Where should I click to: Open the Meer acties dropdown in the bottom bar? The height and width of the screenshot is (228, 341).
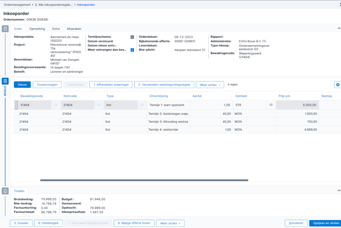[170, 223]
